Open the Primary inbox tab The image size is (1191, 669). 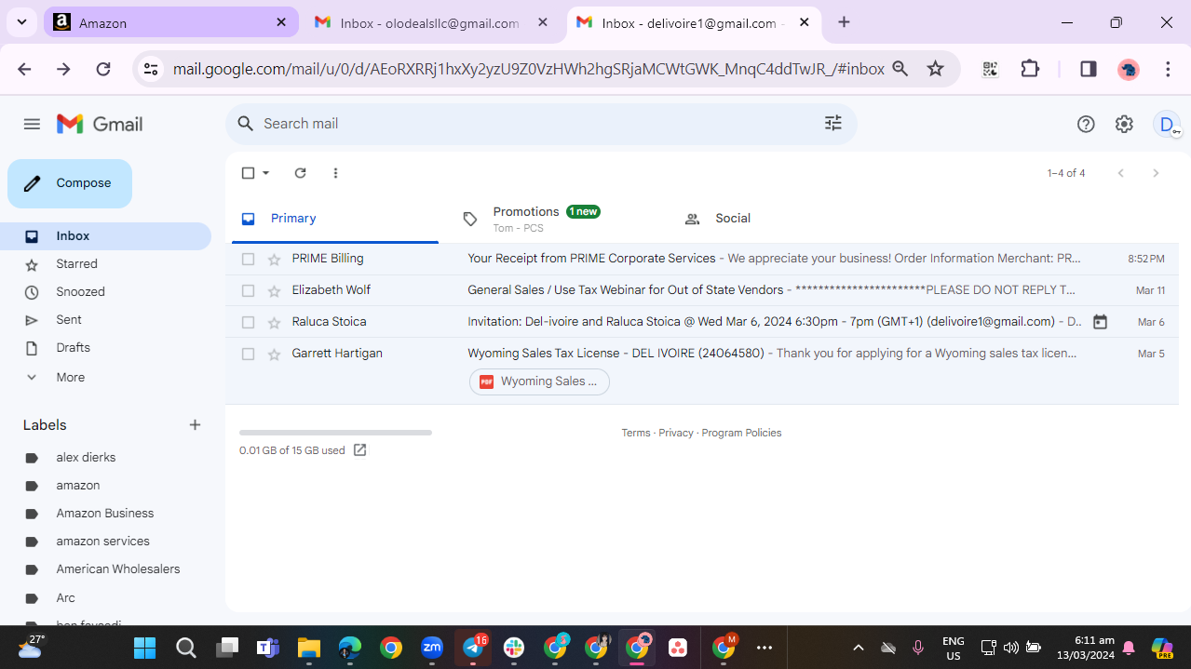(x=335, y=219)
